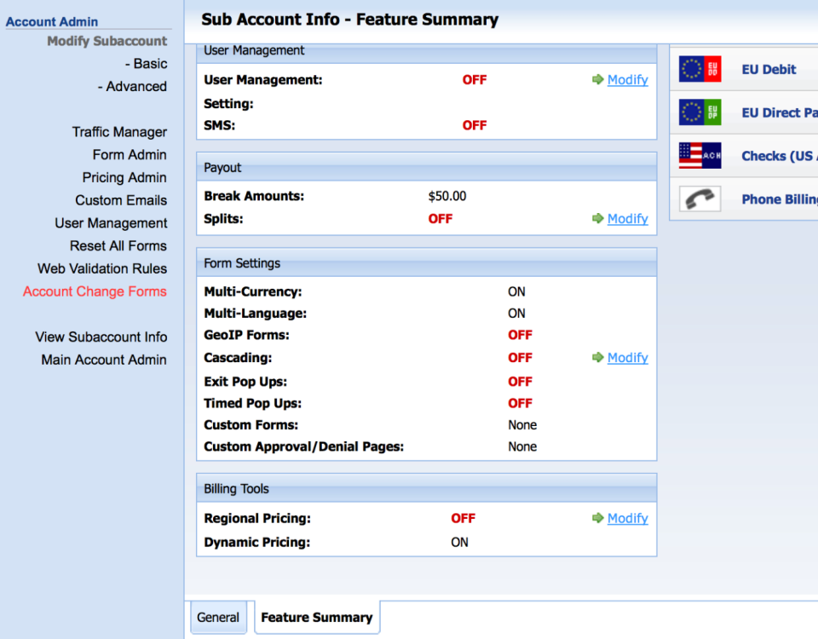Open Modify link for Splits
Viewport: 818px width, 639px height.
pos(628,218)
